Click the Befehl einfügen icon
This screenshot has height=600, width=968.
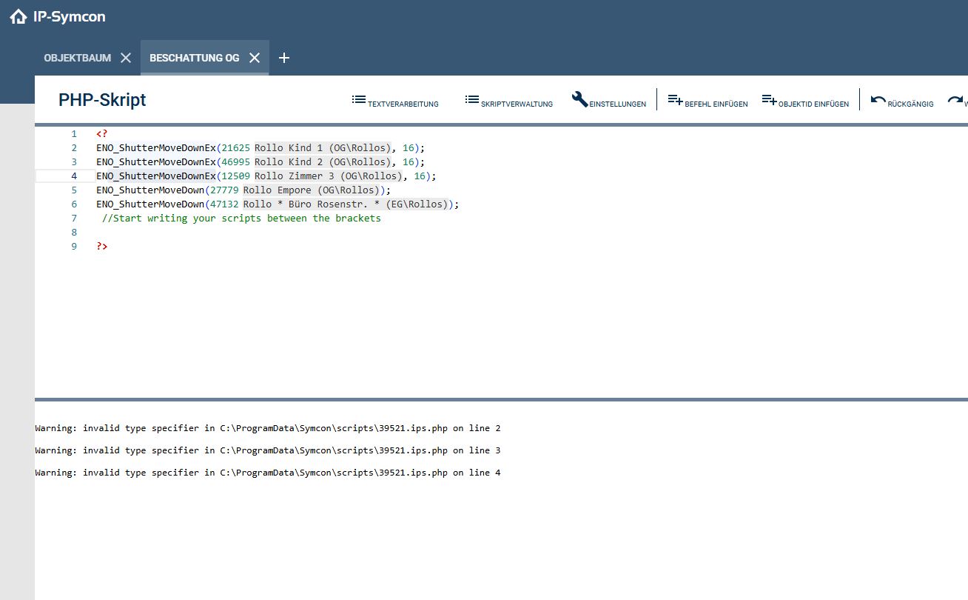click(675, 99)
